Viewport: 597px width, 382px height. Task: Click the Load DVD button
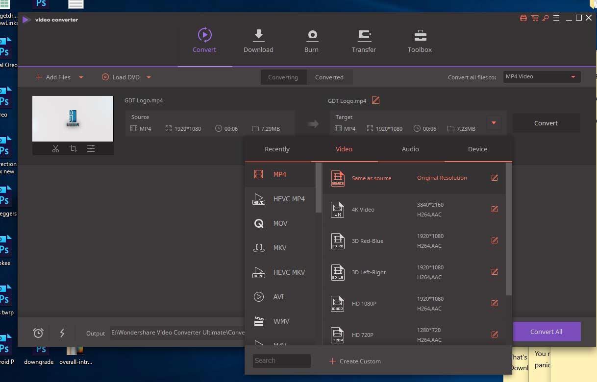pos(121,77)
